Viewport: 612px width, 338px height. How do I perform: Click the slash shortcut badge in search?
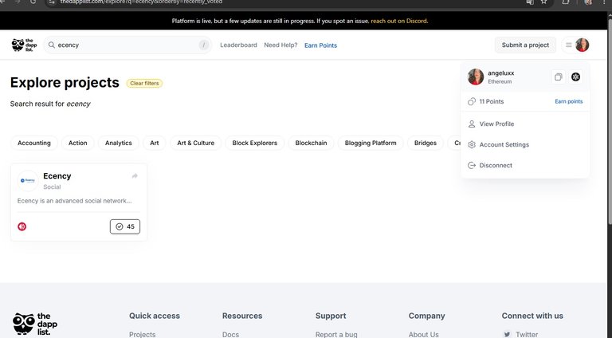(203, 45)
